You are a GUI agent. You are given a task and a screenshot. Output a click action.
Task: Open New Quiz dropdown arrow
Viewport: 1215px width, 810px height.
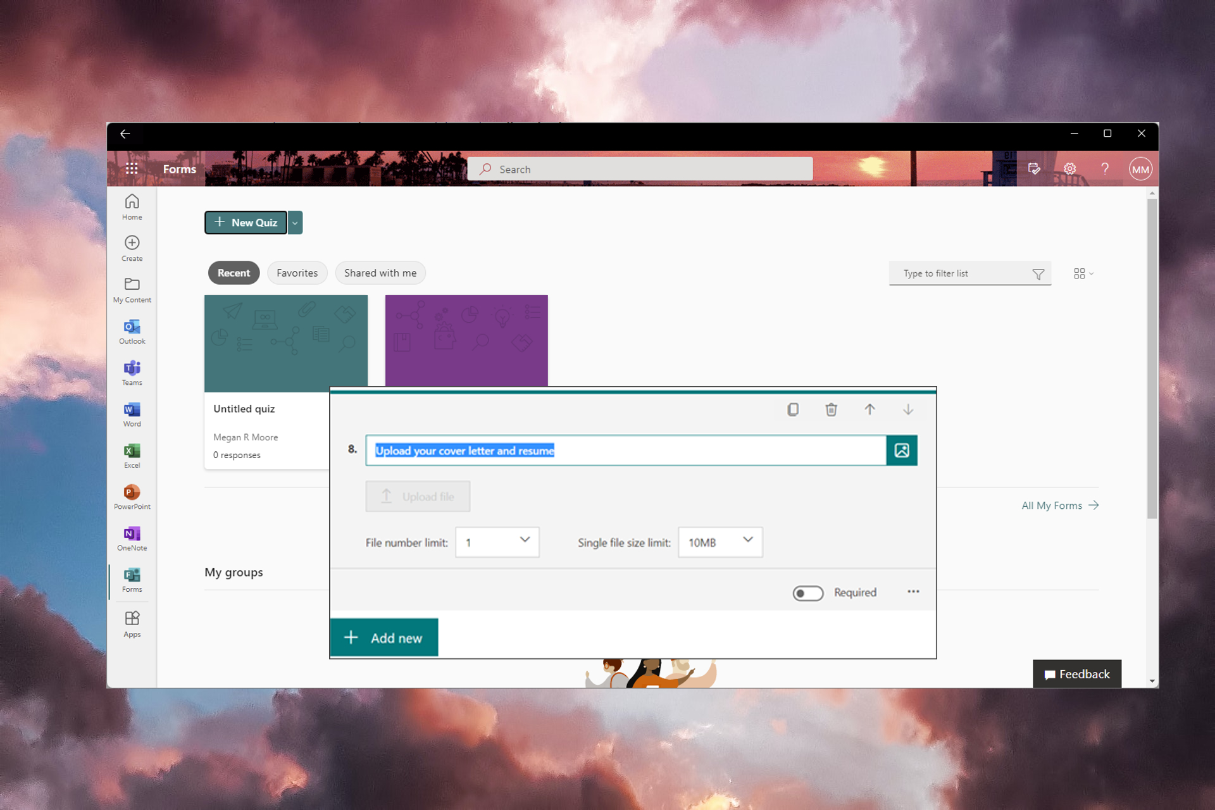coord(295,223)
